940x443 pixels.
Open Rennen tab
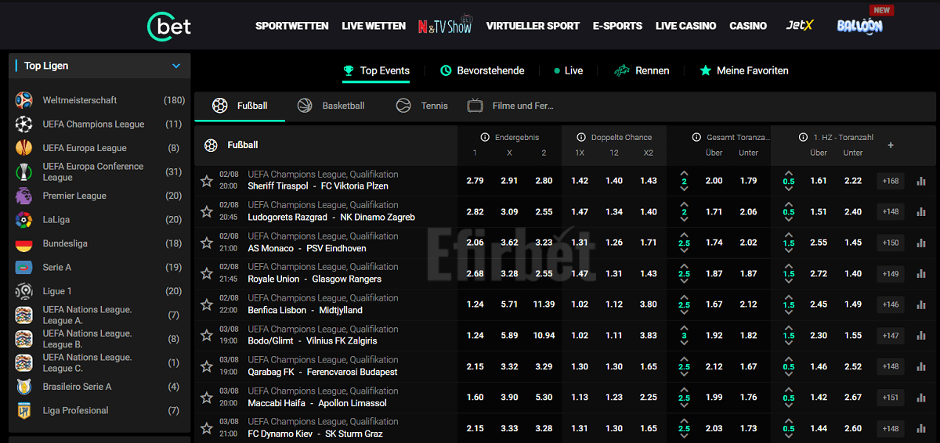point(642,70)
